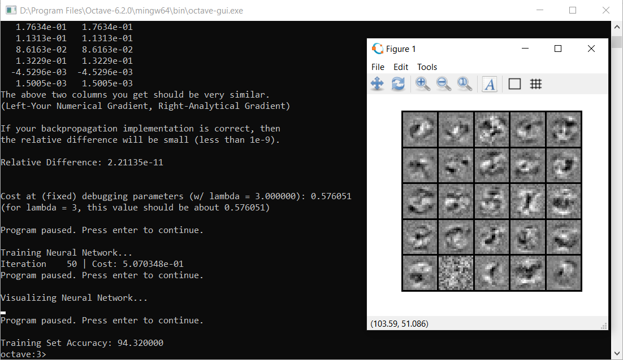Image resolution: width=623 pixels, height=360 pixels.
Task: Click the console scrollbar up arrow
Action: tap(617, 27)
